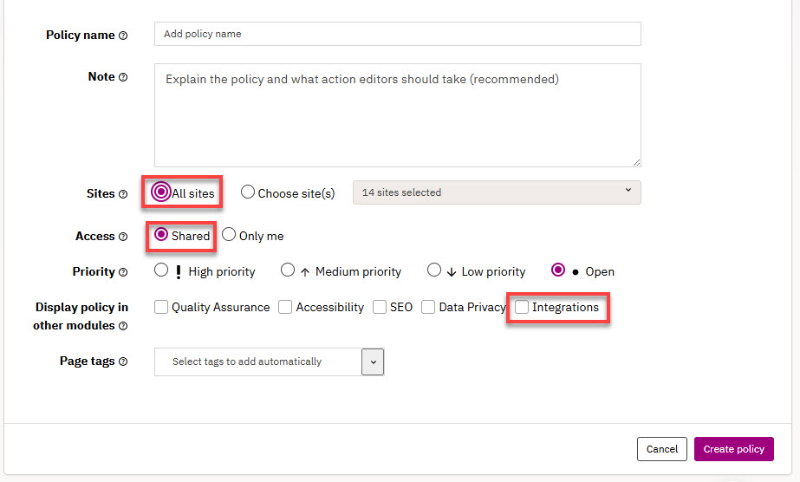Open help icon next to Page tags
Viewport: 800px width, 482px height.
pos(123,361)
